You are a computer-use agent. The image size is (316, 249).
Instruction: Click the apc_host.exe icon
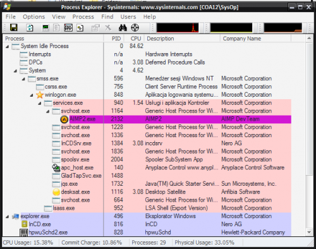(56, 167)
